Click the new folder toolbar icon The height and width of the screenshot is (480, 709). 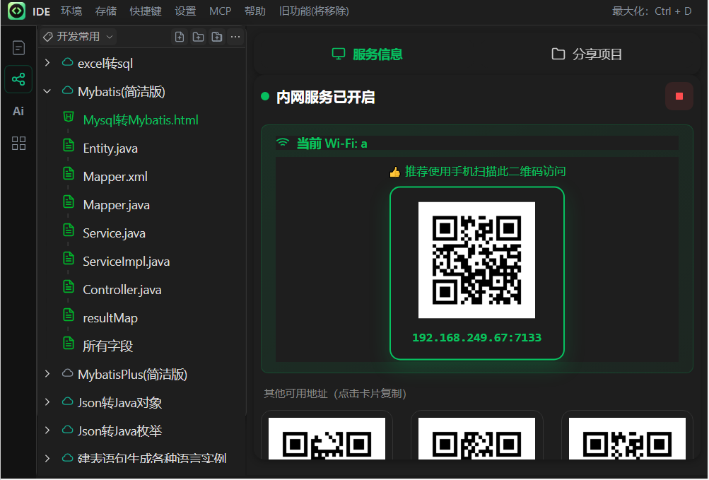[x=198, y=37]
